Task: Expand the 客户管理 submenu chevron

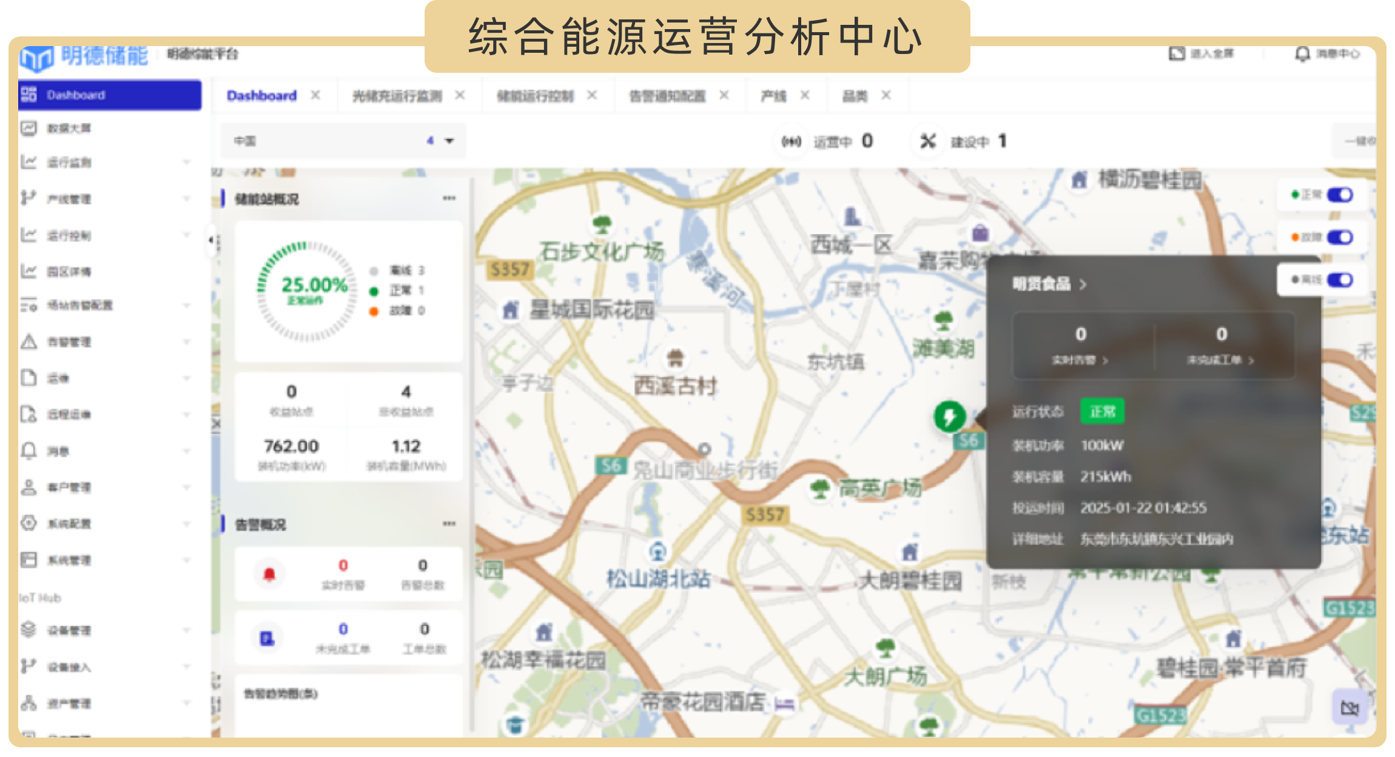Action: (x=186, y=487)
